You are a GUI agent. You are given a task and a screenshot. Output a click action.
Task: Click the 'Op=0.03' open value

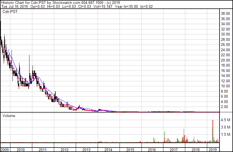[x=37, y=6]
